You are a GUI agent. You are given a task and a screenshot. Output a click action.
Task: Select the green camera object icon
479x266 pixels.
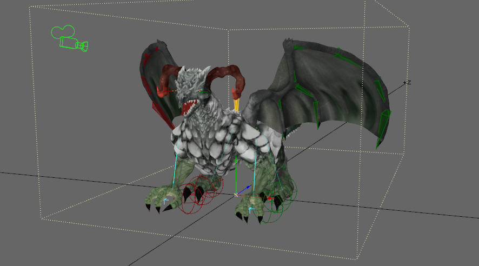pyautogui.click(x=69, y=38)
